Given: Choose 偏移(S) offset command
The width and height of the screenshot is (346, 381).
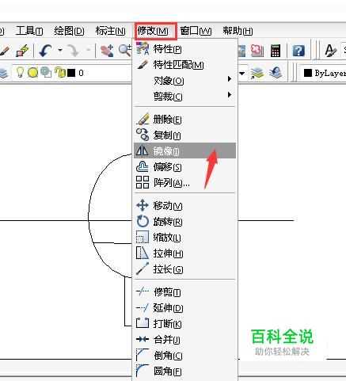Looking at the screenshot, I should [x=184, y=167].
